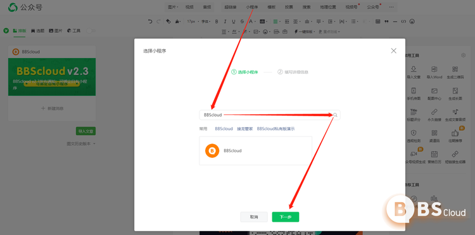Image resolution: width=475 pixels, height=235 pixels.
Task: Choose BBScloud私有版演示 from the 常用 links
Action: pyautogui.click(x=275, y=129)
